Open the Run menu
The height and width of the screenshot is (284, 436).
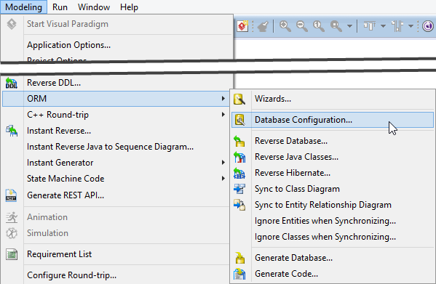point(60,7)
